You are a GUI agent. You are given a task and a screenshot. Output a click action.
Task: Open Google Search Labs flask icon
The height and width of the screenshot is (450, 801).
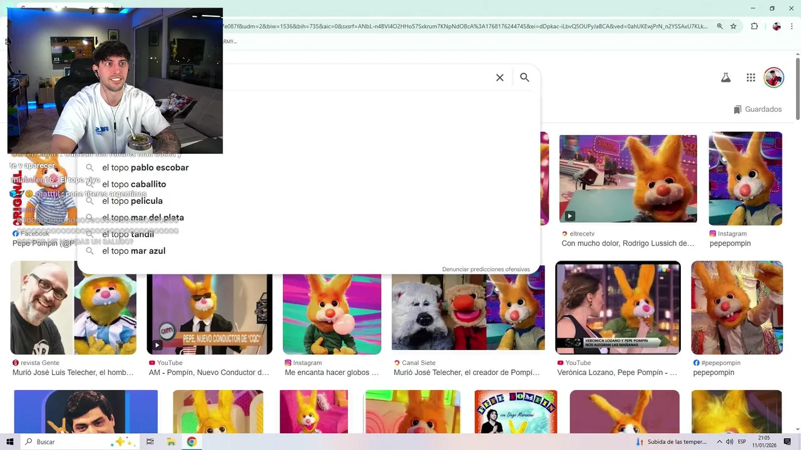[x=725, y=77]
